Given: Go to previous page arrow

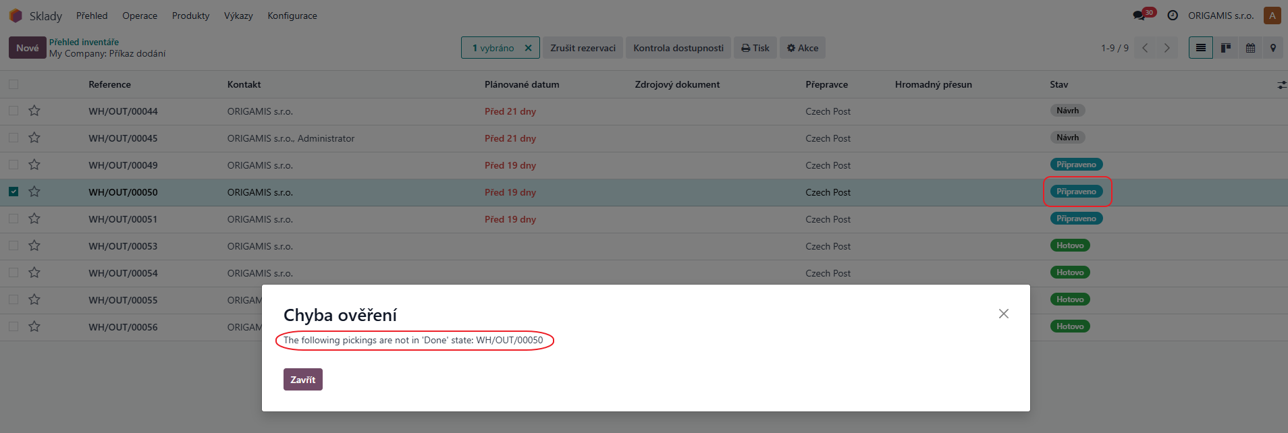Looking at the screenshot, I should click(1145, 48).
